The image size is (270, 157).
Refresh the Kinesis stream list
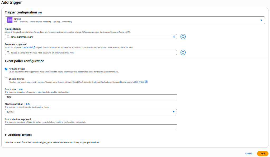click(183, 37)
